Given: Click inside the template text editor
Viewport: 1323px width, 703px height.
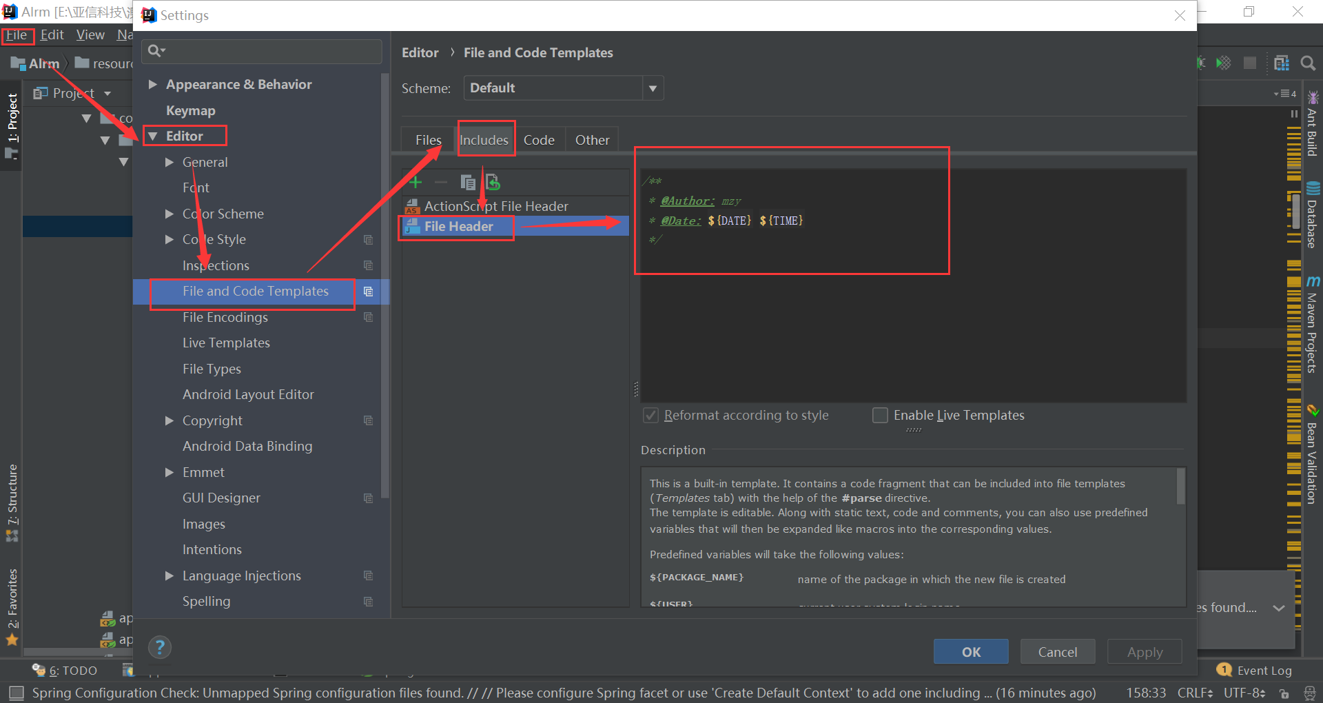Looking at the screenshot, I should click(914, 286).
